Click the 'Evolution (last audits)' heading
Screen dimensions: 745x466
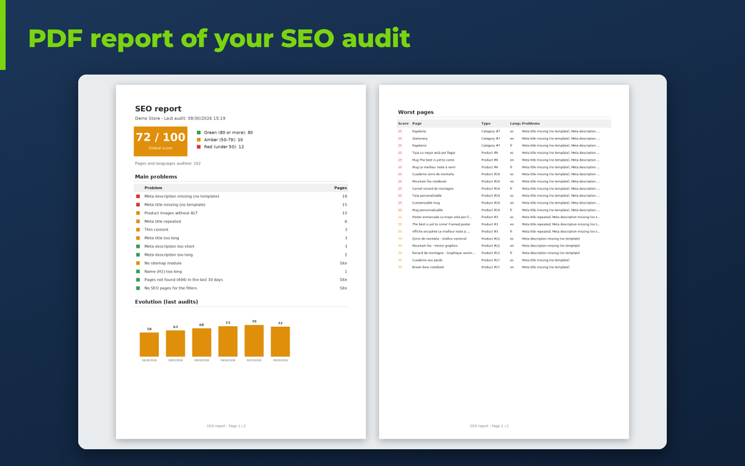click(x=166, y=302)
